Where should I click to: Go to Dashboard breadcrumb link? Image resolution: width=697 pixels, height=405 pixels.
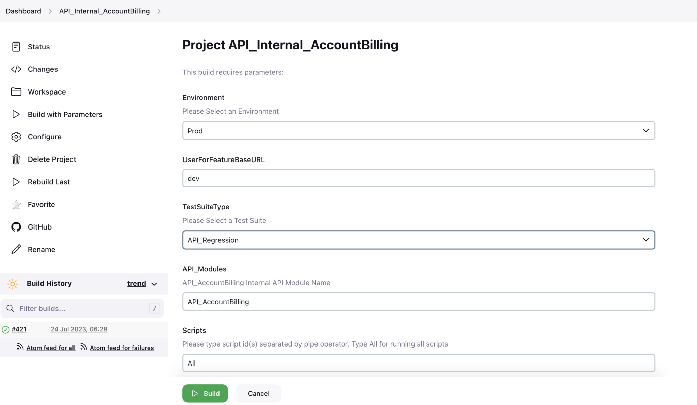coord(23,11)
